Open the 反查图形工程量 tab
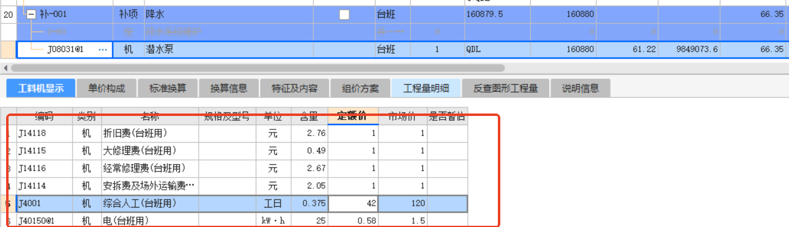Image resolution: width=789 pixels, height=227 pixels. [x=505, y=88]
